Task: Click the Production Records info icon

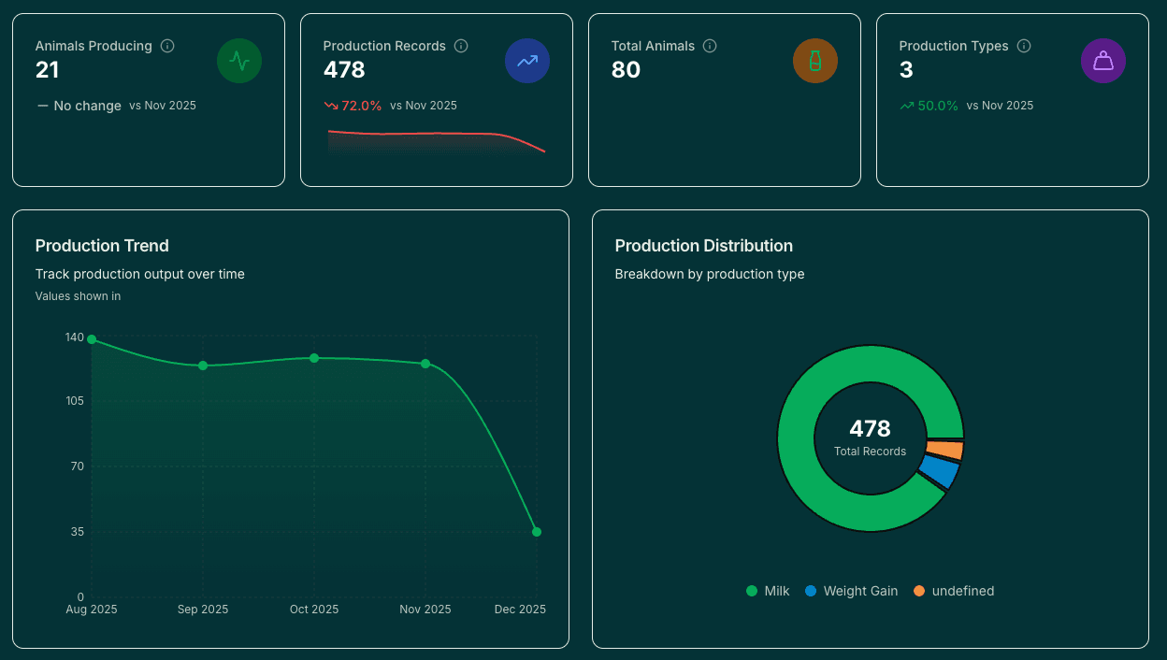Action: tap(461, 46)
